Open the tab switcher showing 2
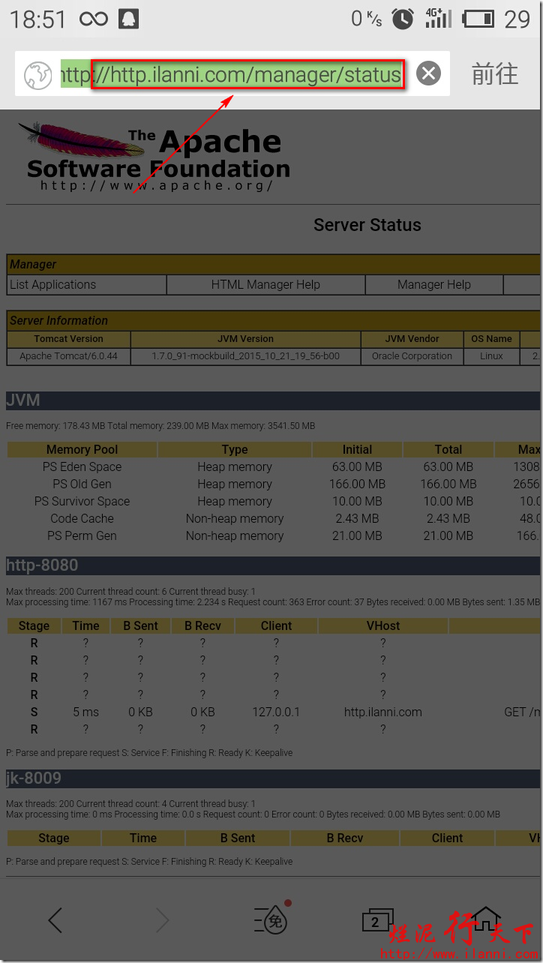This screenshot has height=963, width=543. coord(377,920)
